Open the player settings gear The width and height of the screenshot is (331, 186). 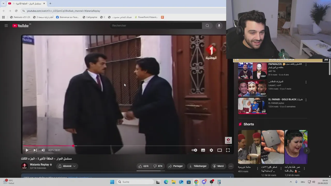coord(211,150)
